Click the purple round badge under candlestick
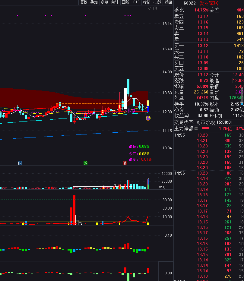This screenshot has width=244, height=281. tap(148, 118)
